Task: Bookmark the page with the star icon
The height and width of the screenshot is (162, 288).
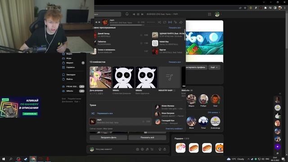Action: 245,8
